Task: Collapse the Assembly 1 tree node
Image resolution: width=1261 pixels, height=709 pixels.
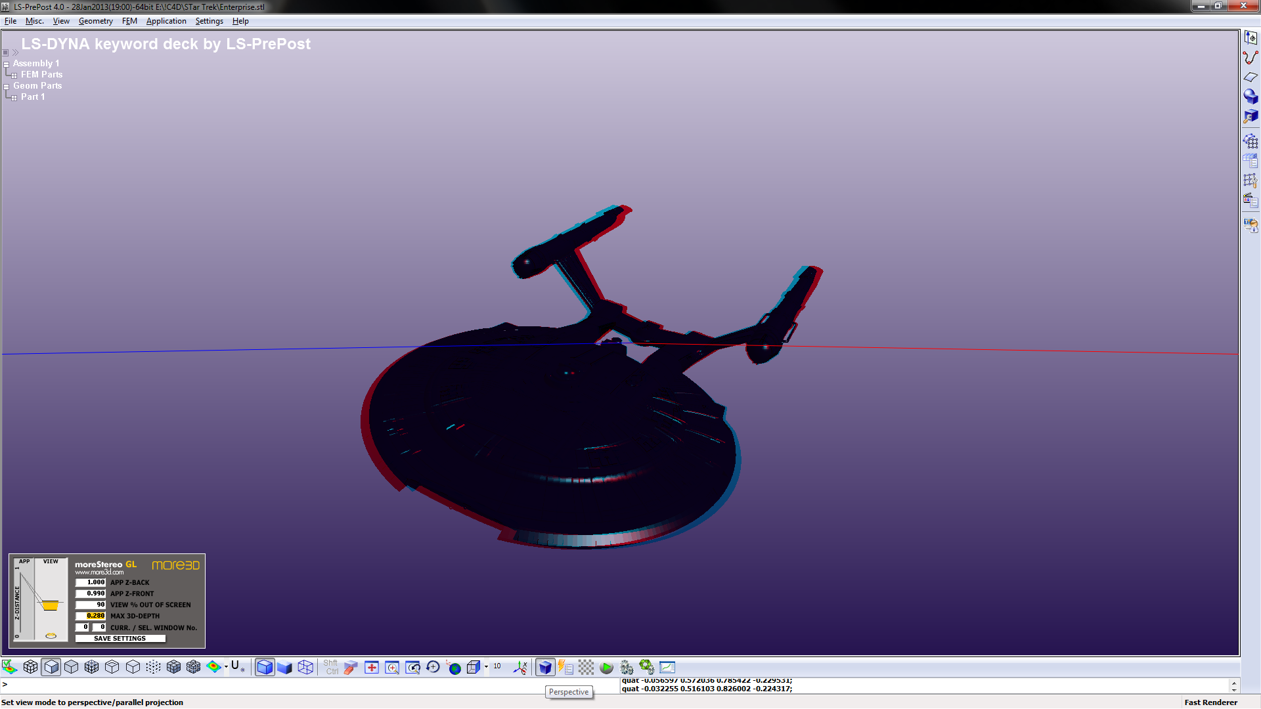Action: (x=6, y=64)
